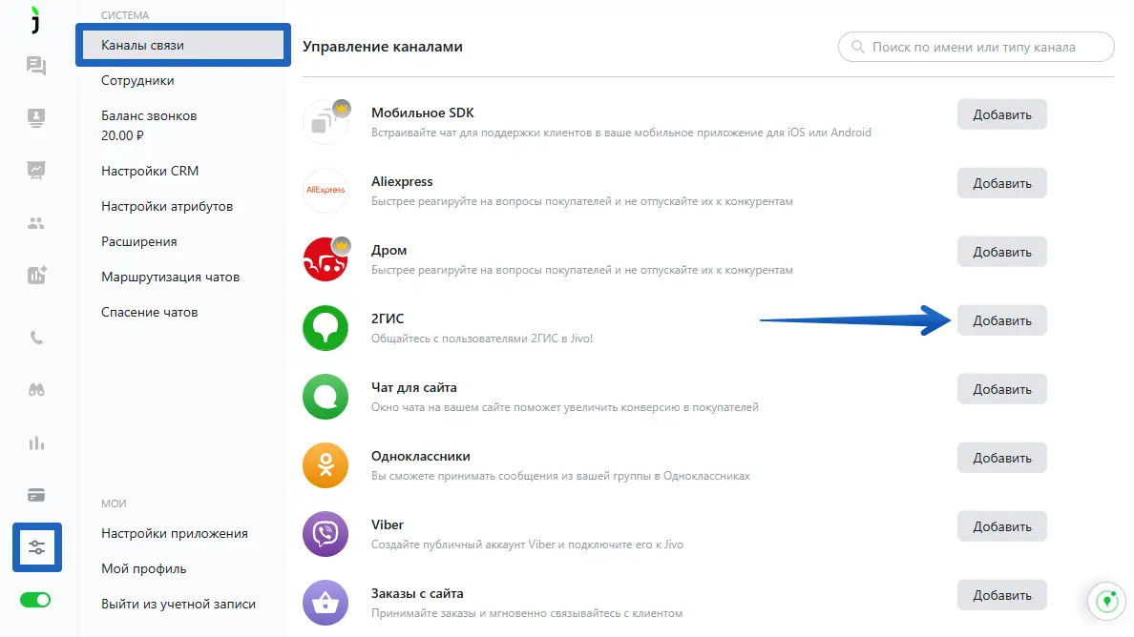Image resolution: width=1134 pixels, height=637 pixels.
Task: Click the Заказы с сайта basket icon
Action: 325,603
